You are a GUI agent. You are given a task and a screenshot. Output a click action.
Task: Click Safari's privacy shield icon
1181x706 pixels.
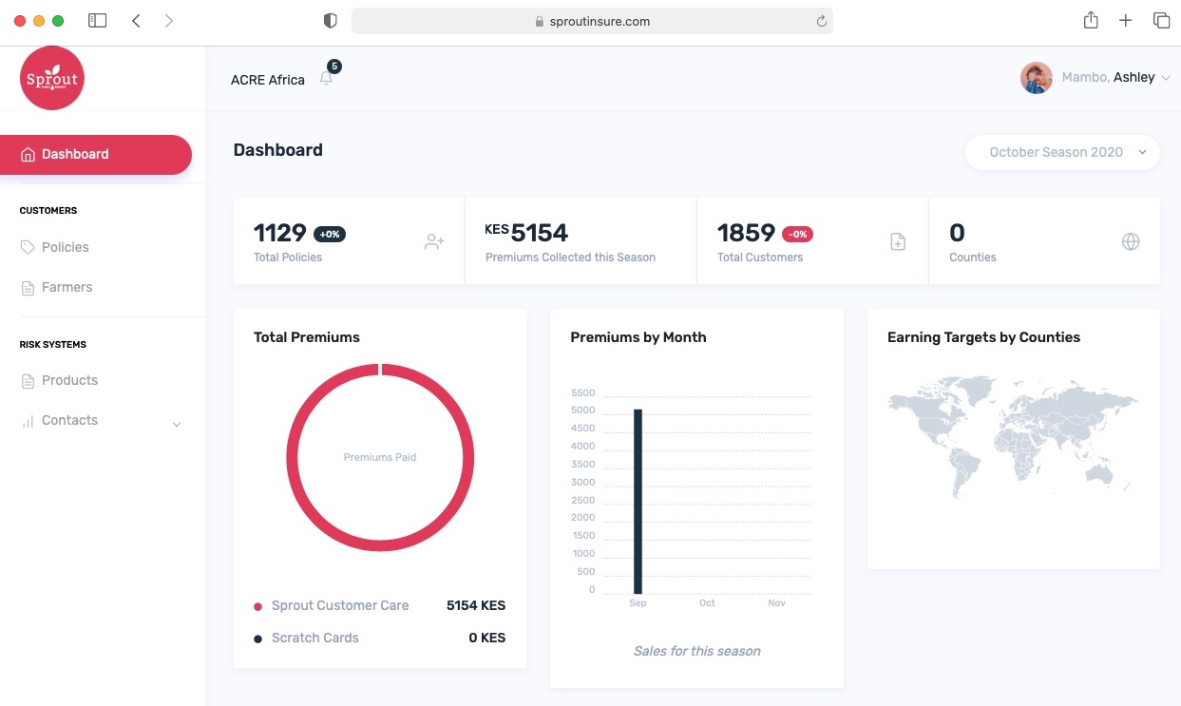point(331,21)
